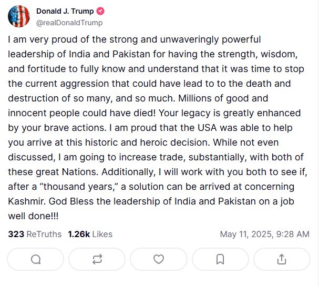Click the red verified badge
This screenshot has height=286, width=319.
click(x=101, y=12)
